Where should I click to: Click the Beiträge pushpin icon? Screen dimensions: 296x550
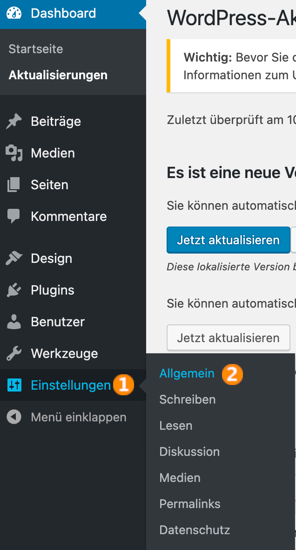[14, 121]
